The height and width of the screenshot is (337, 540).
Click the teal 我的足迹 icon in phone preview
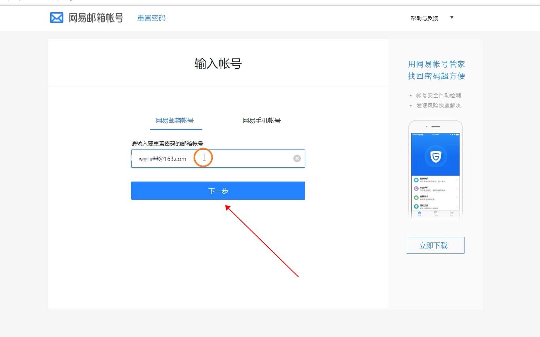[x=416, y=206]
